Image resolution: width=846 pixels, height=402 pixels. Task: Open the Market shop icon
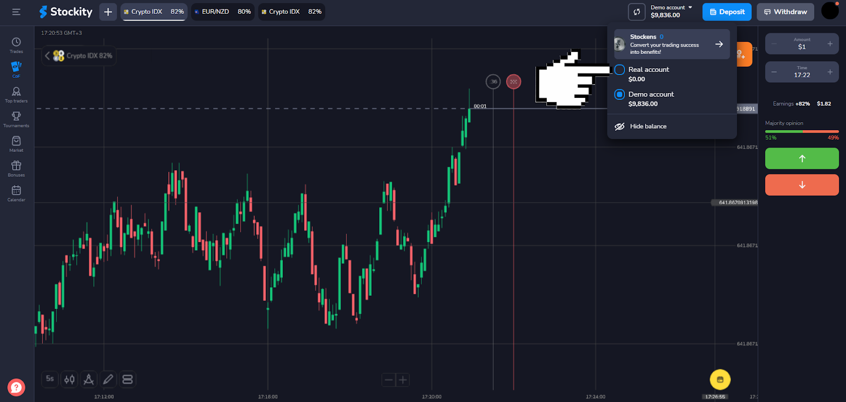(x=16, y=143)
